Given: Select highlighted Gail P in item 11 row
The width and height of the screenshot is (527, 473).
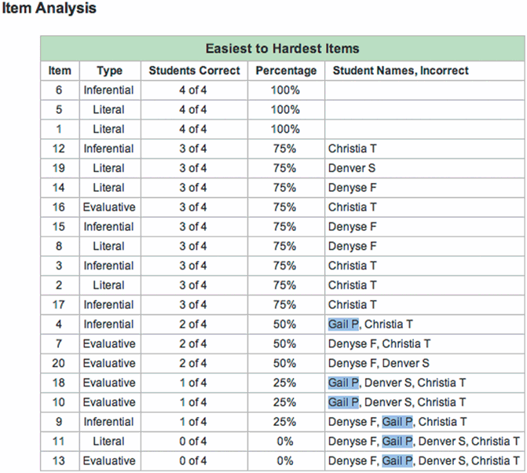Looking at the screenshot, I should tap(397, 442).
